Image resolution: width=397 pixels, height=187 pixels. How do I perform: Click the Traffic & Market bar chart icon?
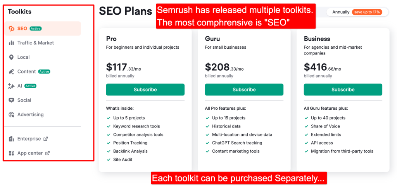[x=12, y=43]
